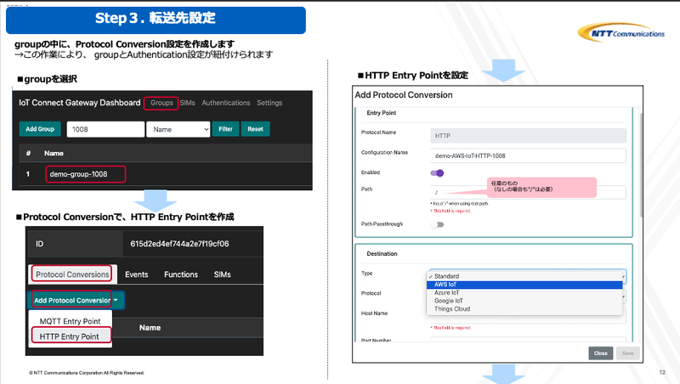Screen dimensions: 680x384
Task: Click the Reset button
Action: pyautogui.click(x=256, y=129)
